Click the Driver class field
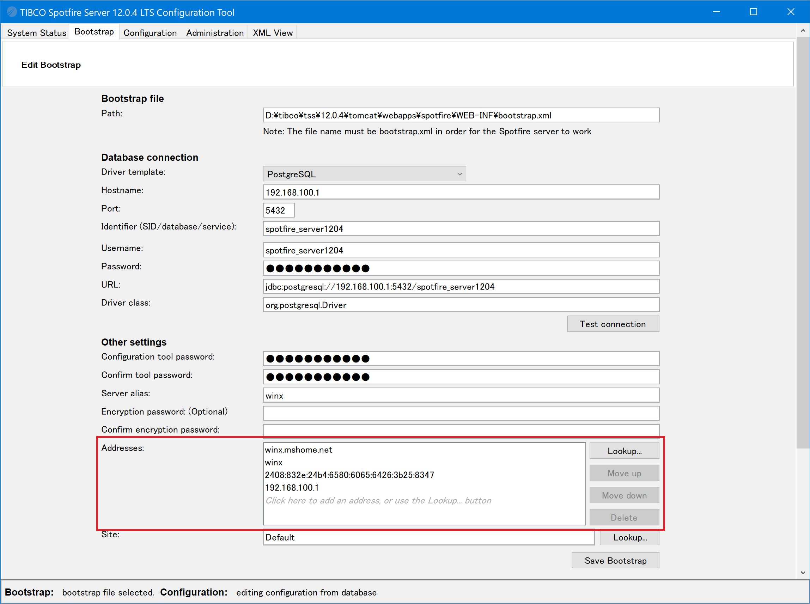 tap(461, 305)
